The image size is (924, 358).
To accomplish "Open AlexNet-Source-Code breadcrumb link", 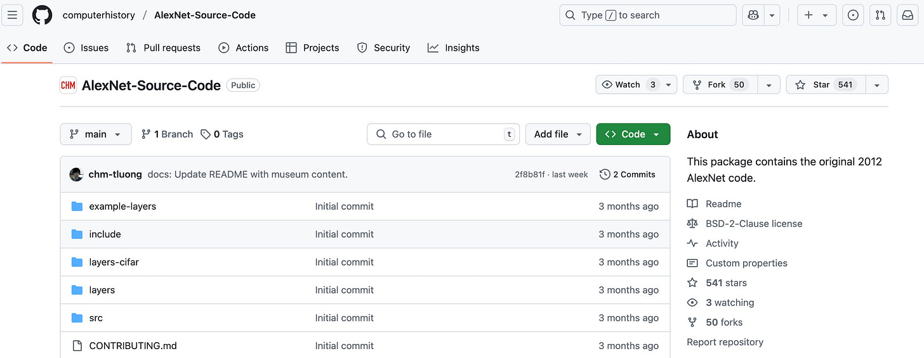I will (x=205, y=15).
